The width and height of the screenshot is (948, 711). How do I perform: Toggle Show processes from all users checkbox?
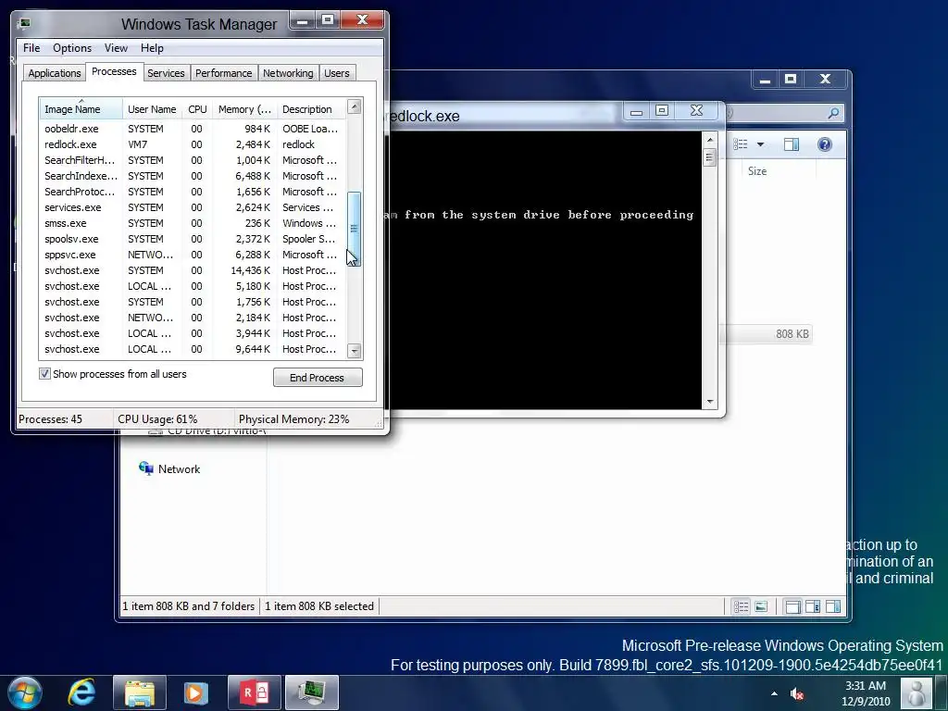point(44,374)
